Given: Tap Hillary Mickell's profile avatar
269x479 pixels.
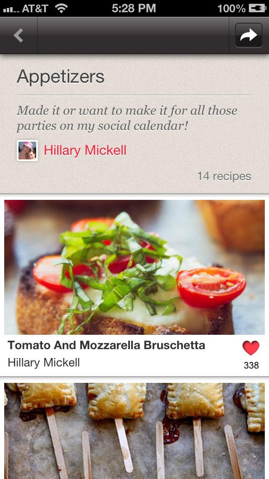Looking at the screenshot, I should (x=27, y=151).
